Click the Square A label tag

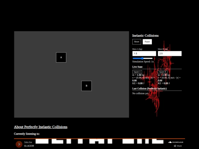click(x=137, y=72)
